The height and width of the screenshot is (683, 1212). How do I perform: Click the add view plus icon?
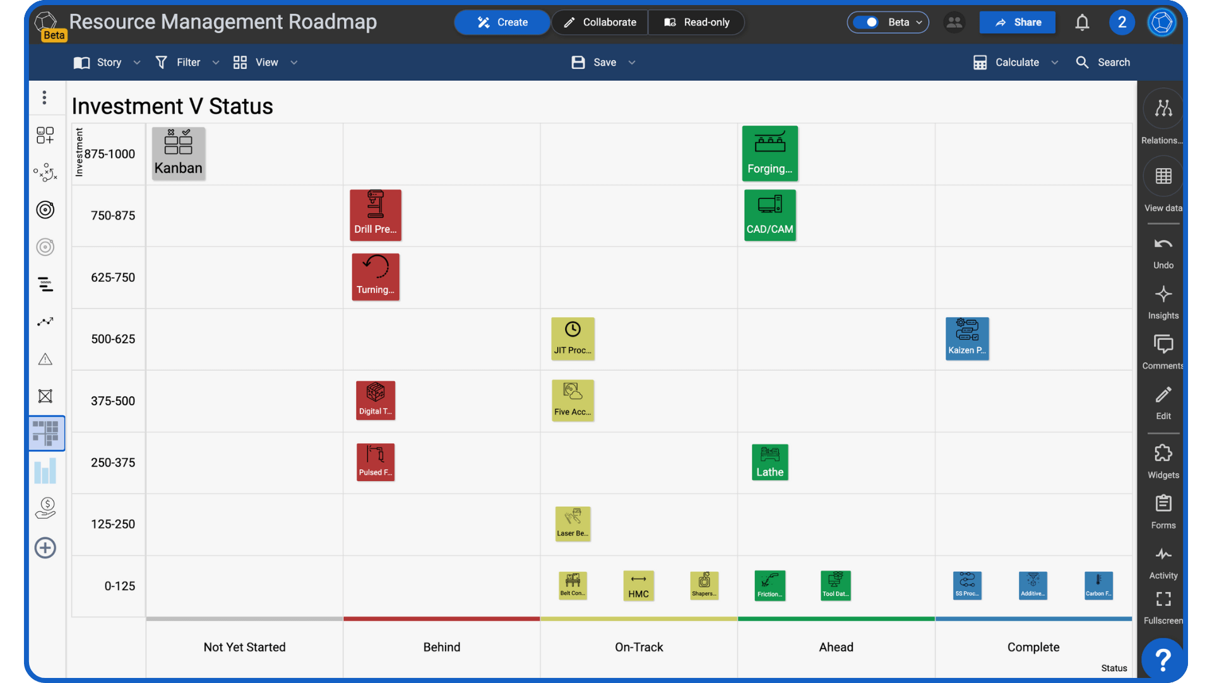[x=45, y=548]
